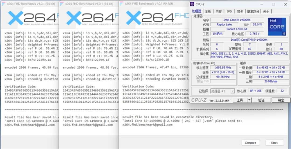The image size is (291, 149).
Task: Click 'Result file has been saved in executable directory.'
Action: (168, 117)
